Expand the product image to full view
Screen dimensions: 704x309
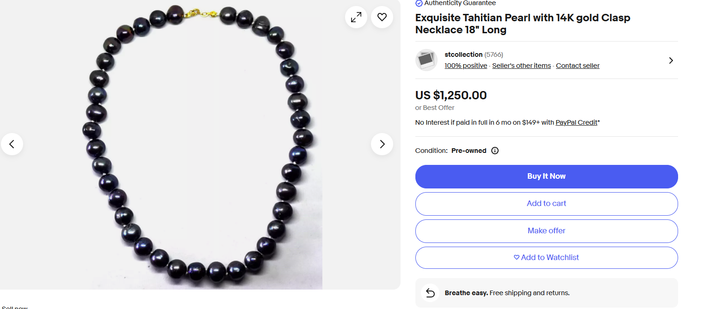click(356, 17)
